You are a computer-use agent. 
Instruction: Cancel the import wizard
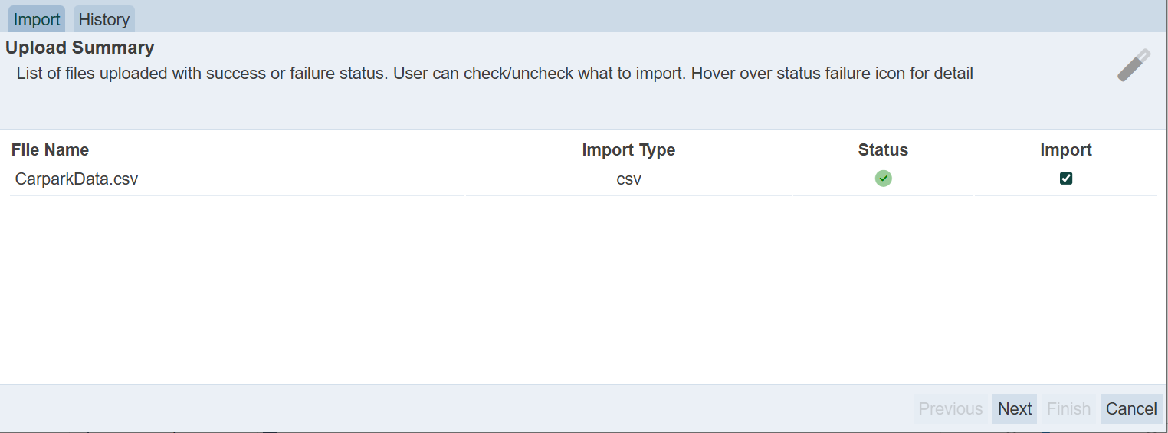click(1130, 408)
